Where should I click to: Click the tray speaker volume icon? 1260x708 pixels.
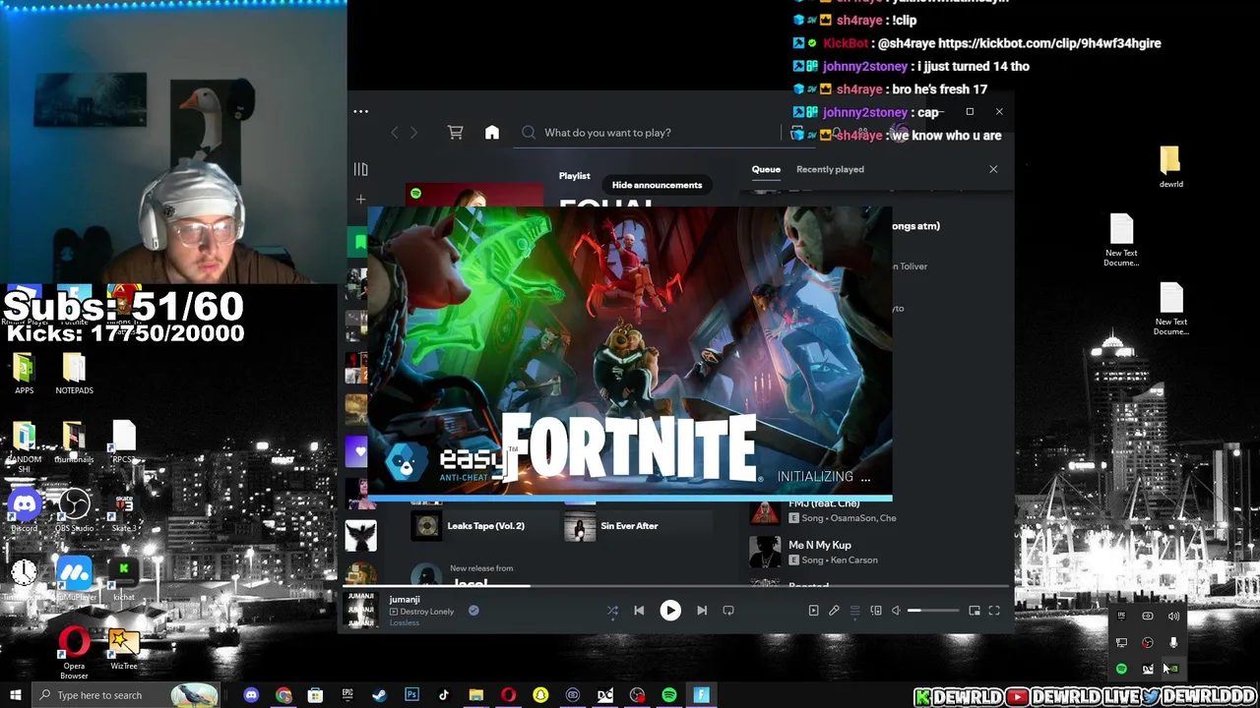tap(1173, 617)
